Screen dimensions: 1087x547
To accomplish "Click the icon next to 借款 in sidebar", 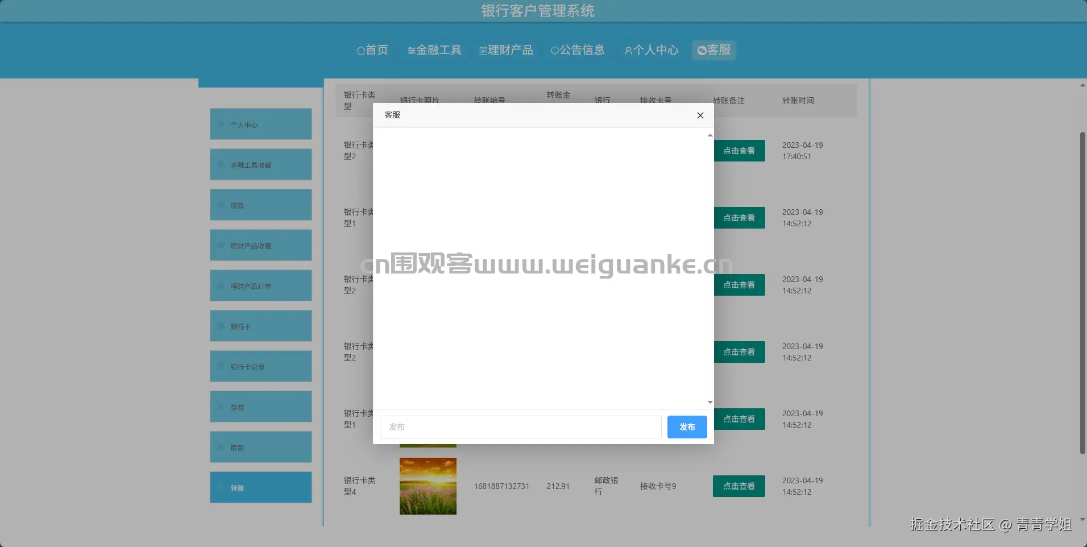I will click(x=221, y=205).
